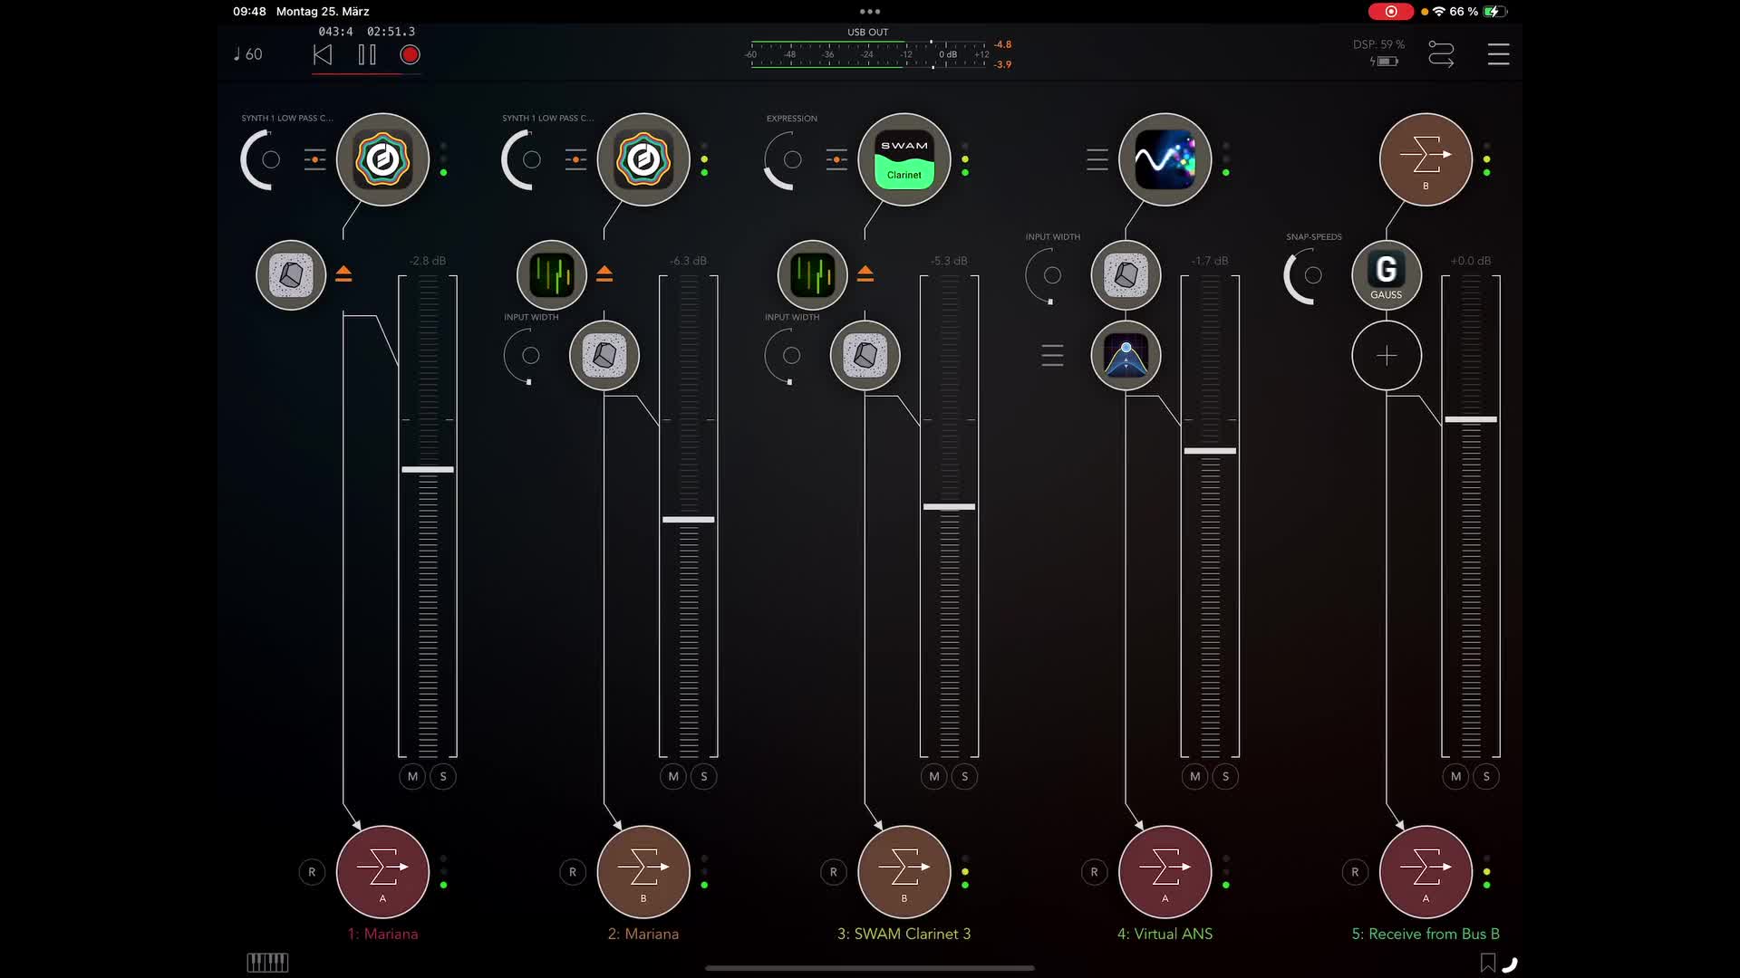Arm recording on channel 3 with R button
The image size is (1740, 978).
(x=834, y=872)
